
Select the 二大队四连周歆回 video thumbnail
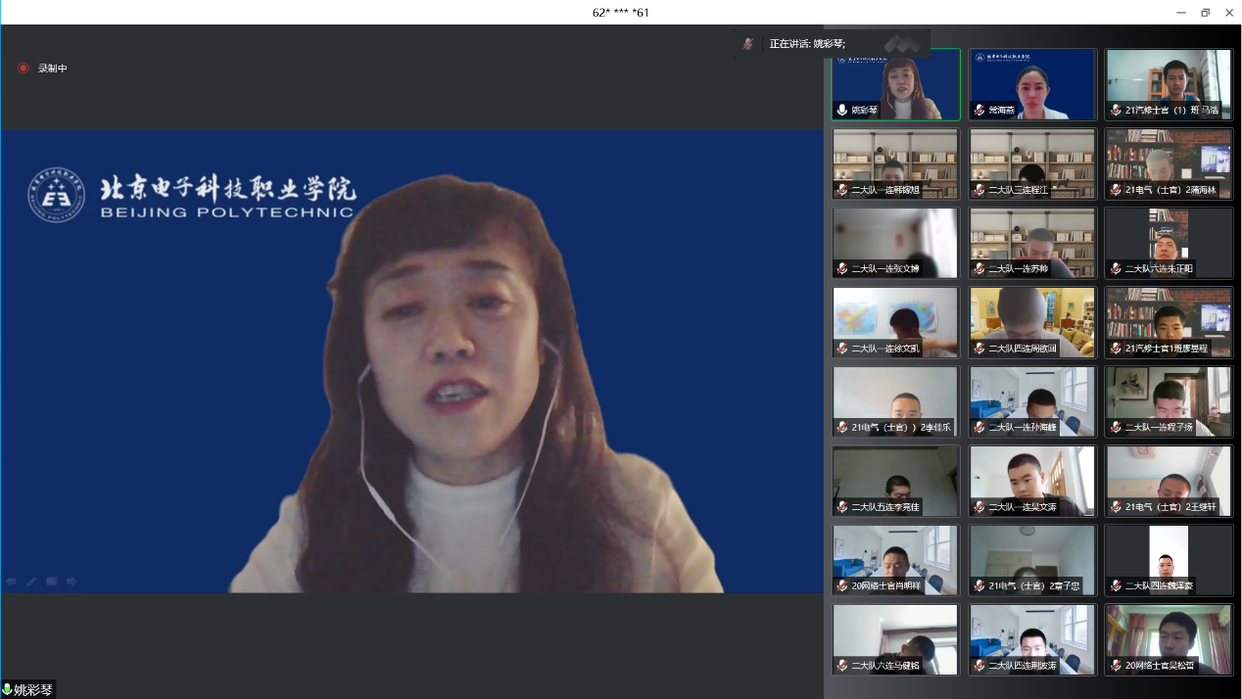(1032, 322)
